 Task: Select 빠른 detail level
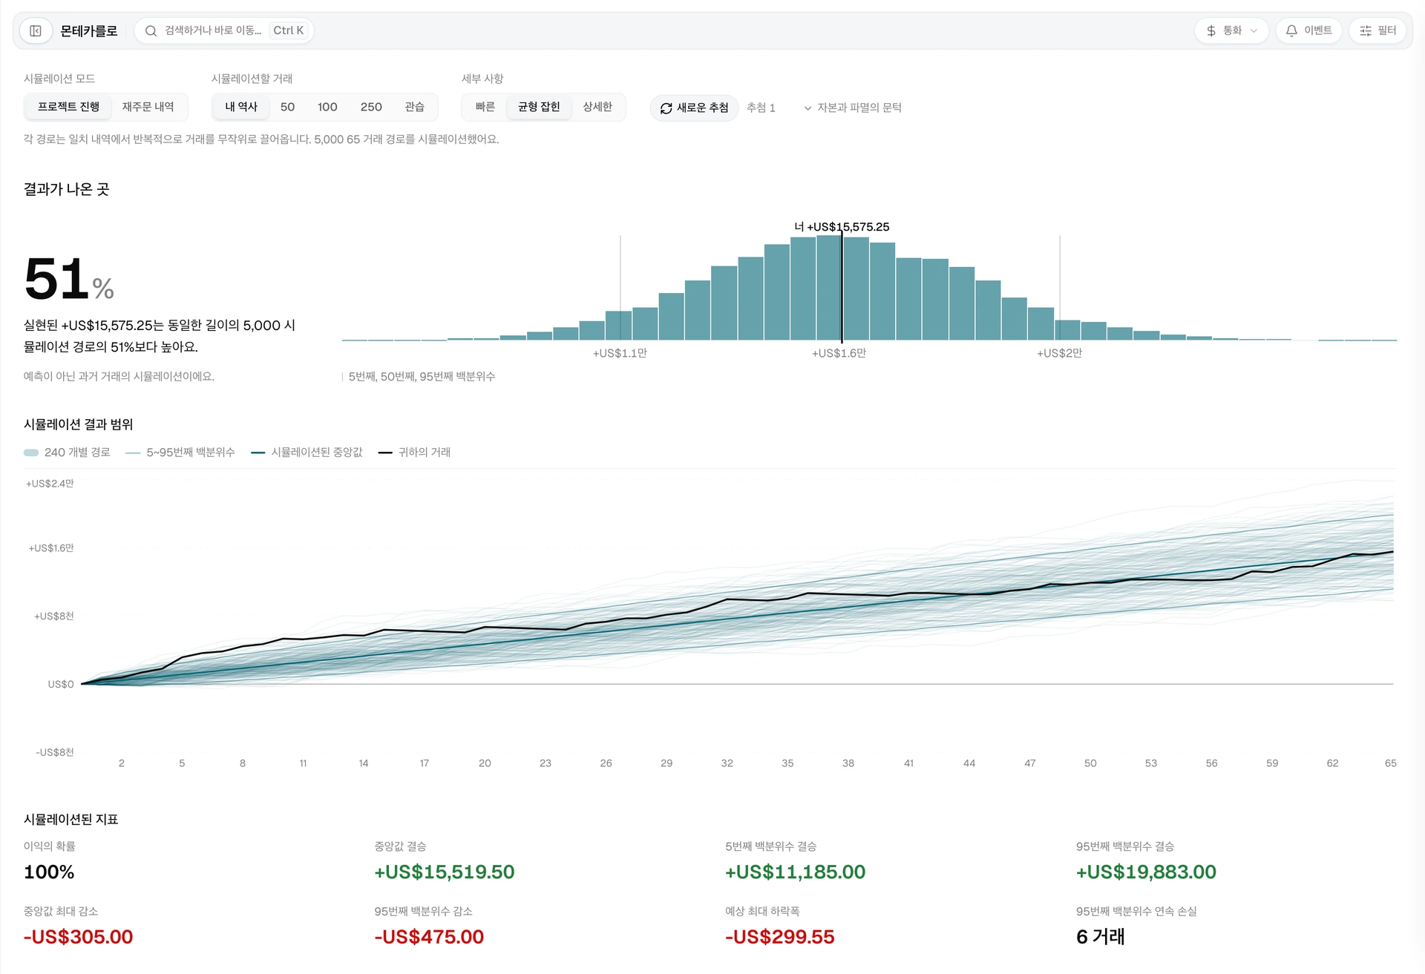pos(485,107)
